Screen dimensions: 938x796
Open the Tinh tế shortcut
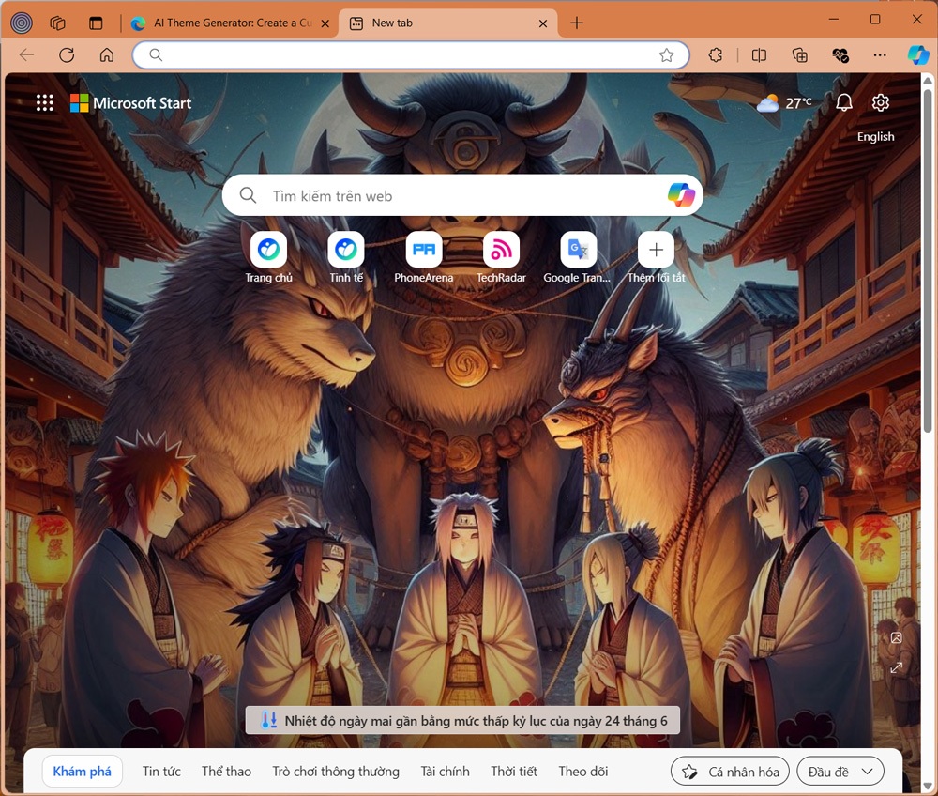[x=346, y=257]
